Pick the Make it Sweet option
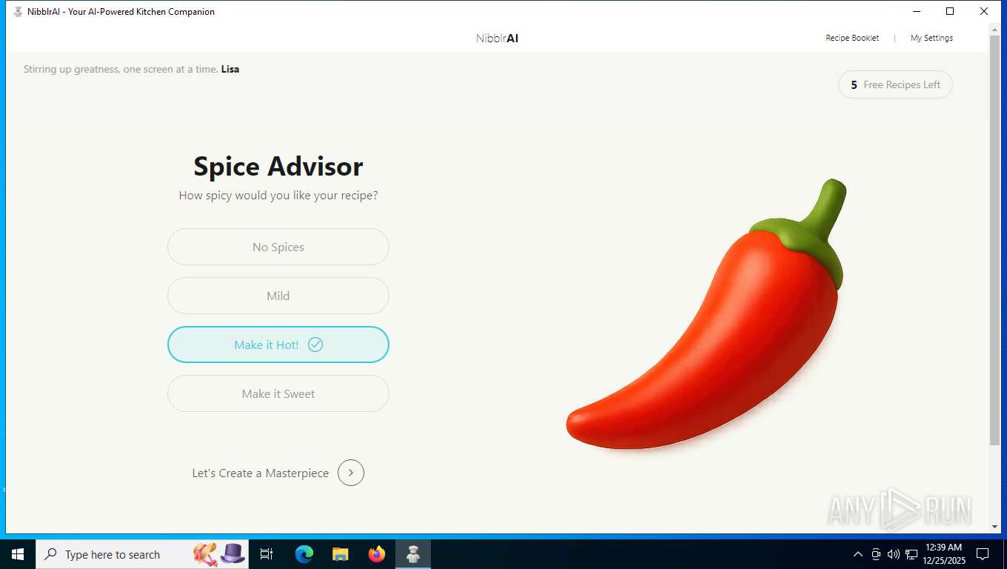This screenshot has width=1007, height=569. click(x=278, y=393)
